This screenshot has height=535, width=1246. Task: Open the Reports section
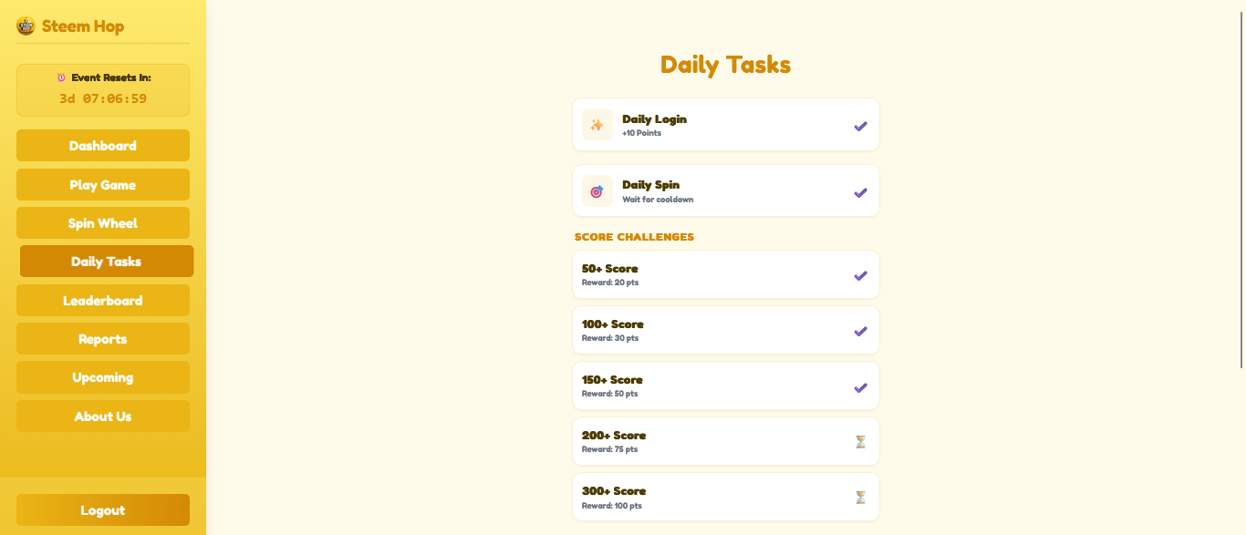103,339
